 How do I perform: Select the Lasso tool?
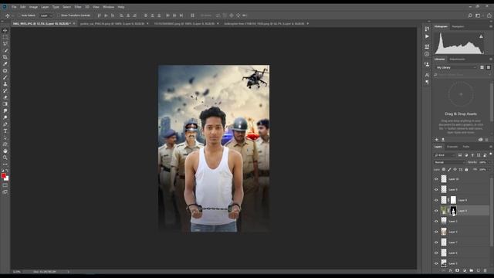(5, 44)
